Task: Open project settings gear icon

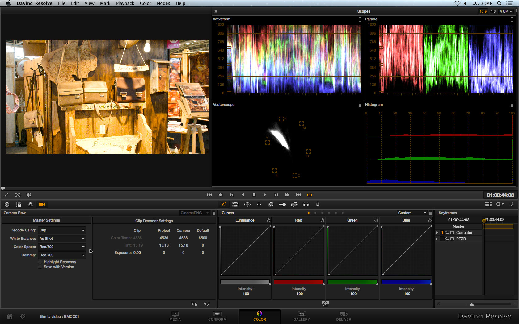Action: point(23,316)
